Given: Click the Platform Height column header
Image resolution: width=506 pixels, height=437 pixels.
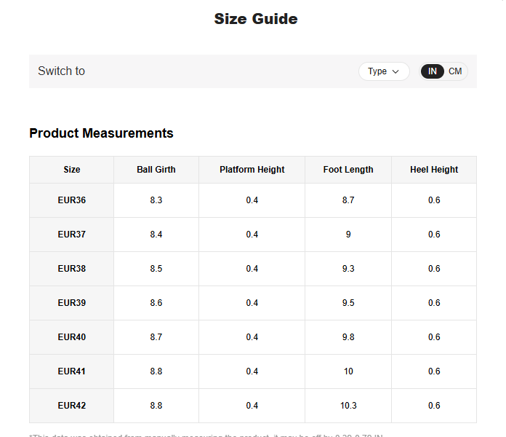Looking at the screenshot, I should point(252,170).
